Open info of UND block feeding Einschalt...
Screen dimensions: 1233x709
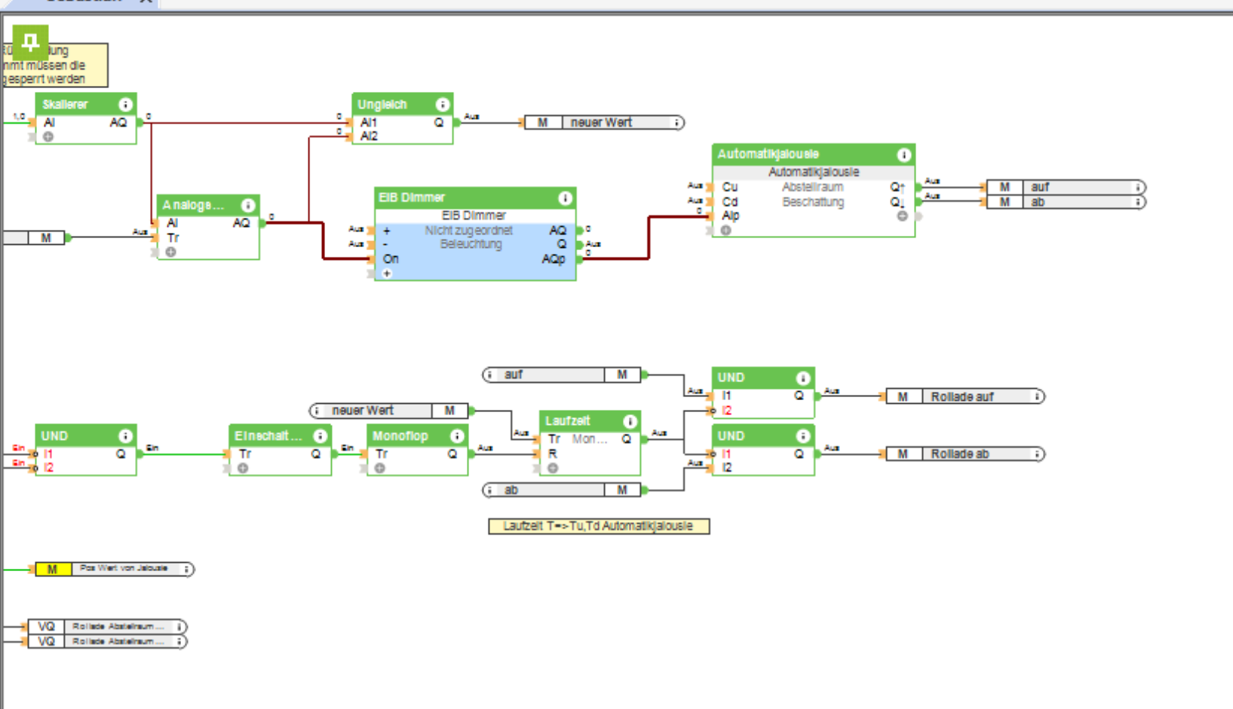[125, 435]
